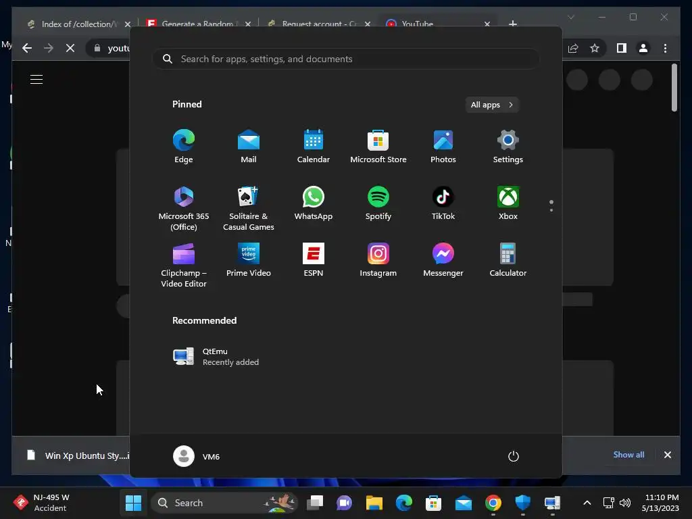This screenshot has width=692, height=519.
Task: Open the Win Xp Ubuntu Sty download
Action: [x=78, y=455]
